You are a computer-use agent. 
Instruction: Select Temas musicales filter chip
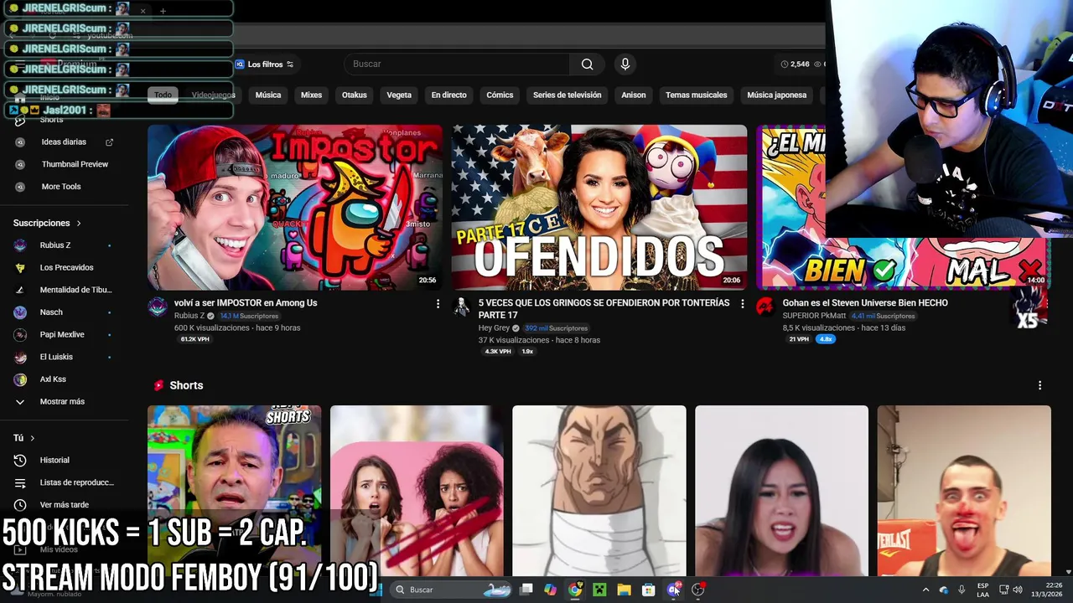pos(696,95)
